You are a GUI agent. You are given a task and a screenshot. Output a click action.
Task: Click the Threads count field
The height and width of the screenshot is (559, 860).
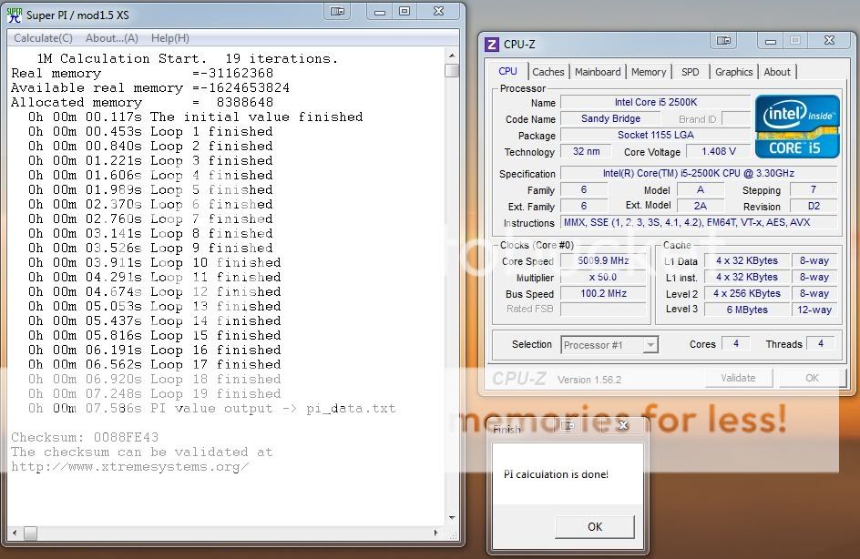coord(821,343)
